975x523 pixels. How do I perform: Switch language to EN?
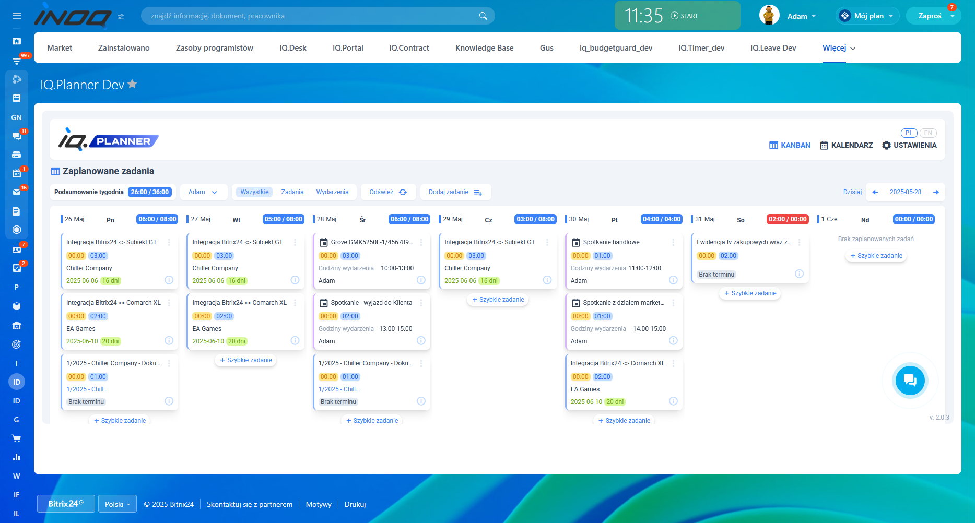pos(927,133)
